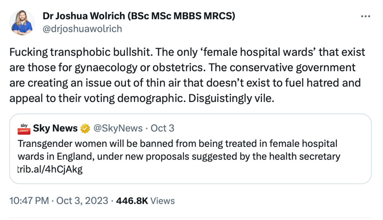
Task: Click the 446.8K view count
Action: (132, 201)
